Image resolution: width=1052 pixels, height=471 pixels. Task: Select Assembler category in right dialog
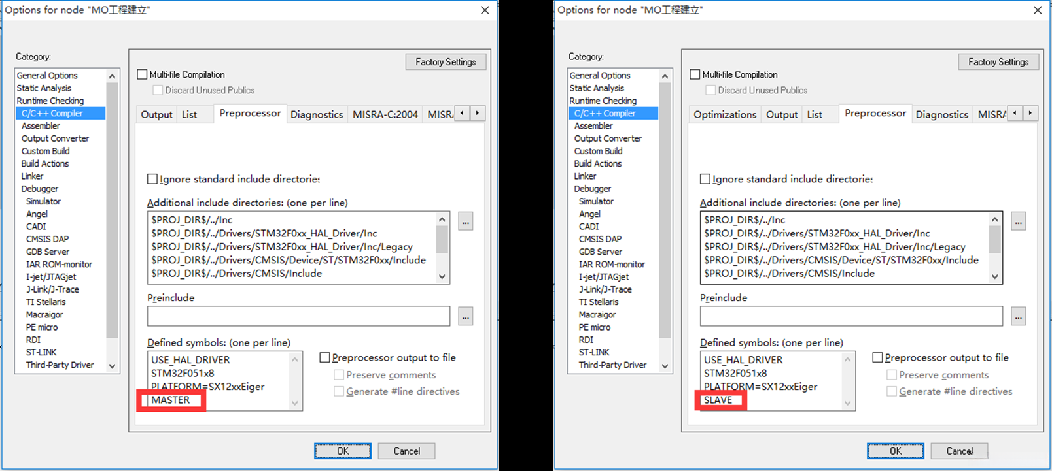[x=593, y=126]
